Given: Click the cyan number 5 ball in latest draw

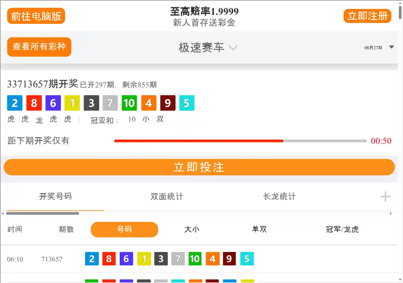Looking at the screenshot, I should 187,103.
